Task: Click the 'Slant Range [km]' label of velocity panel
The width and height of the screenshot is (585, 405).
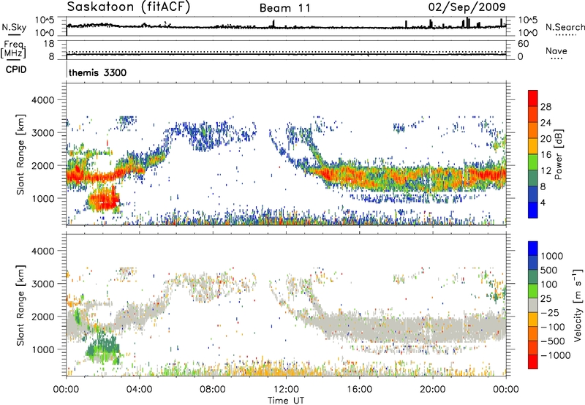Action: coord(20,305)
